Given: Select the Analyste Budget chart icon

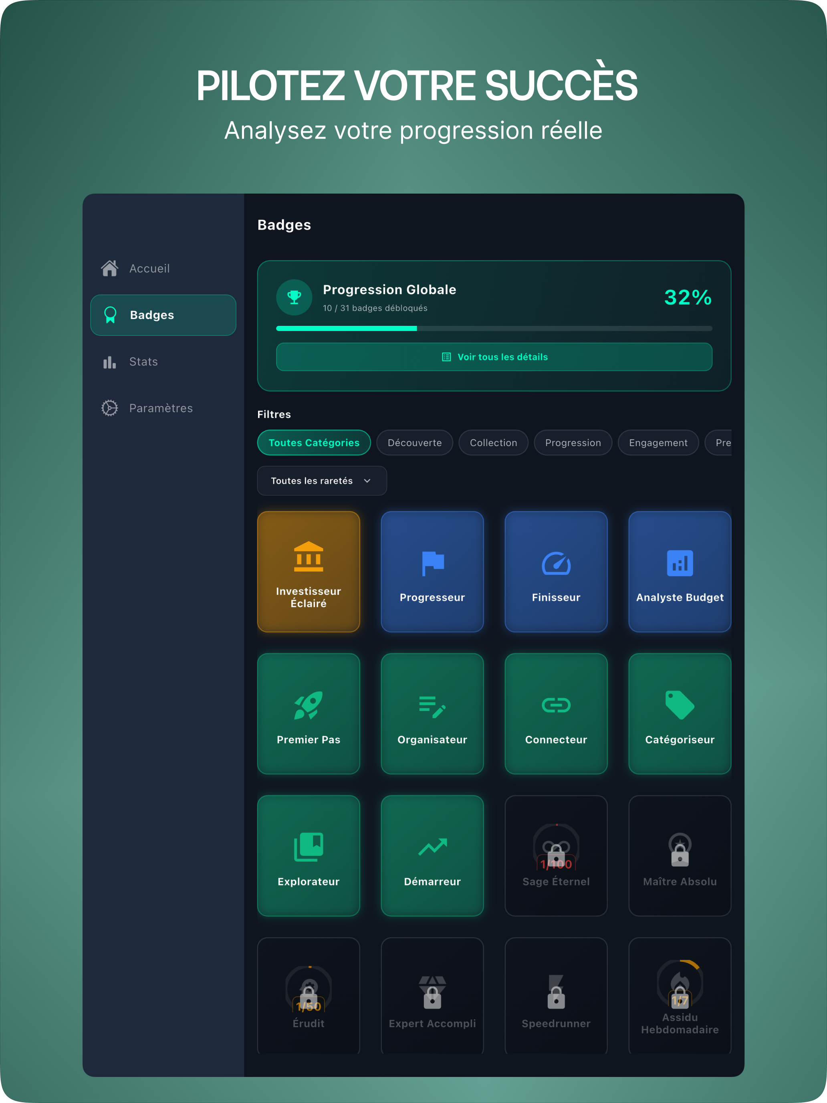Looking at the screenshot, I should coord(680,564).
